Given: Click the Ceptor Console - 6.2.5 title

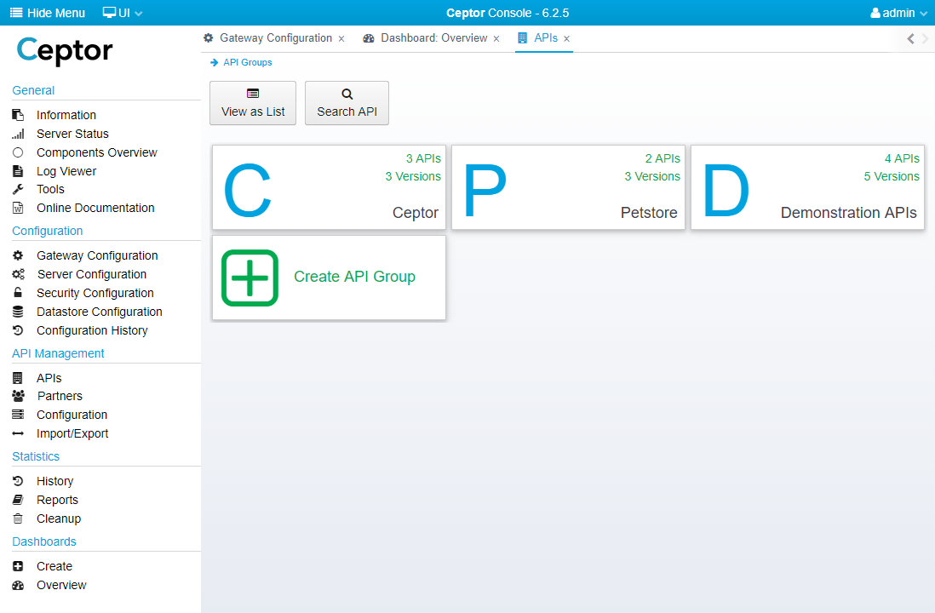Looking at the screenshot, I should click(x=508, y=13).
